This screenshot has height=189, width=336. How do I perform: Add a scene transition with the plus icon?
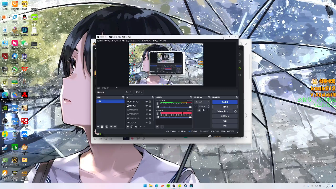pyautogui.click(x=199, y=110)
